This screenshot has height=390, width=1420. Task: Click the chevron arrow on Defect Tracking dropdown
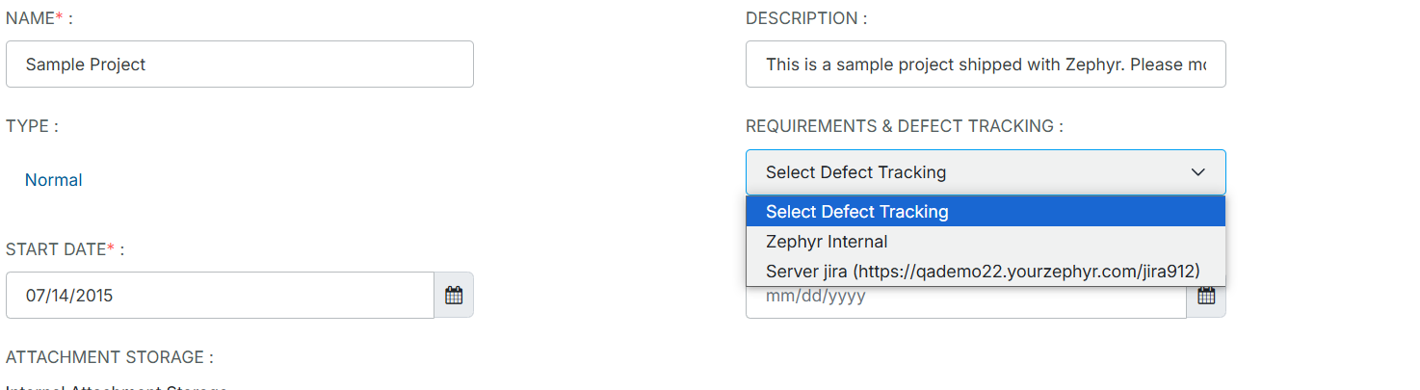pyautogui.click(x=1198, y=172)
